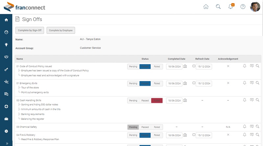The height and width of the screenshot is (146, 263).
Task: Open the briefcase icon in left sidebar
Action: (6, 119)
